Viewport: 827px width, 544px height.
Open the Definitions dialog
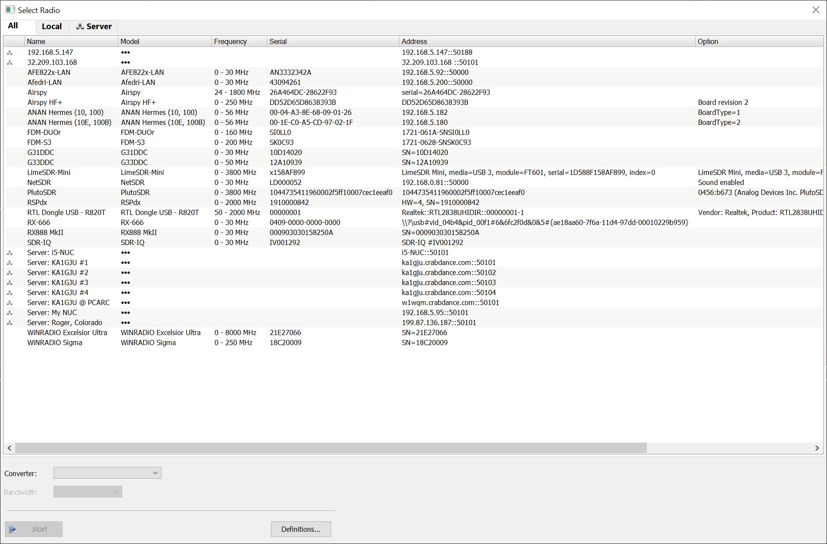pos(301,529)
